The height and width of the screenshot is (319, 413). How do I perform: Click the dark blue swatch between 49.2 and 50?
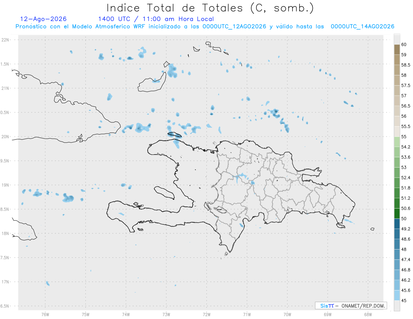(397, 224)
